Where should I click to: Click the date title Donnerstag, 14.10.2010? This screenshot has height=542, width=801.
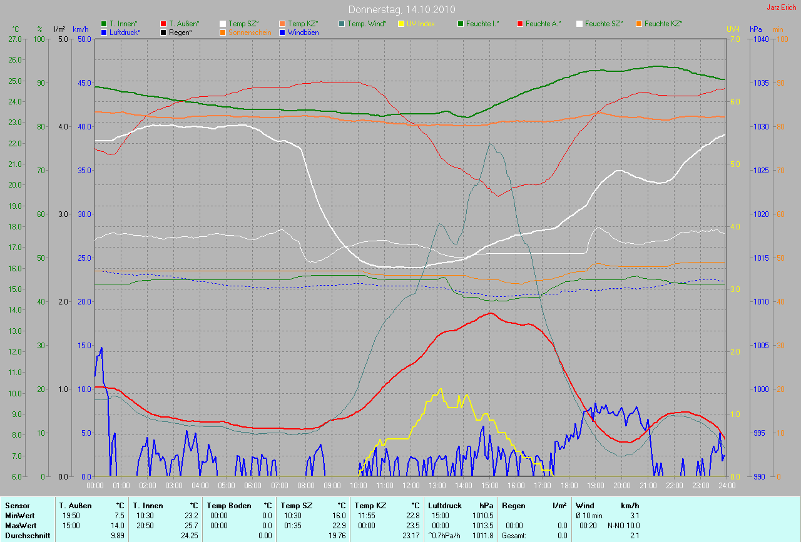[x=401, y=9]
